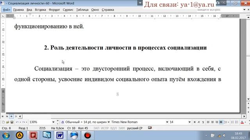
Task: Switch to Normal view button
Action: pos(3,116)
